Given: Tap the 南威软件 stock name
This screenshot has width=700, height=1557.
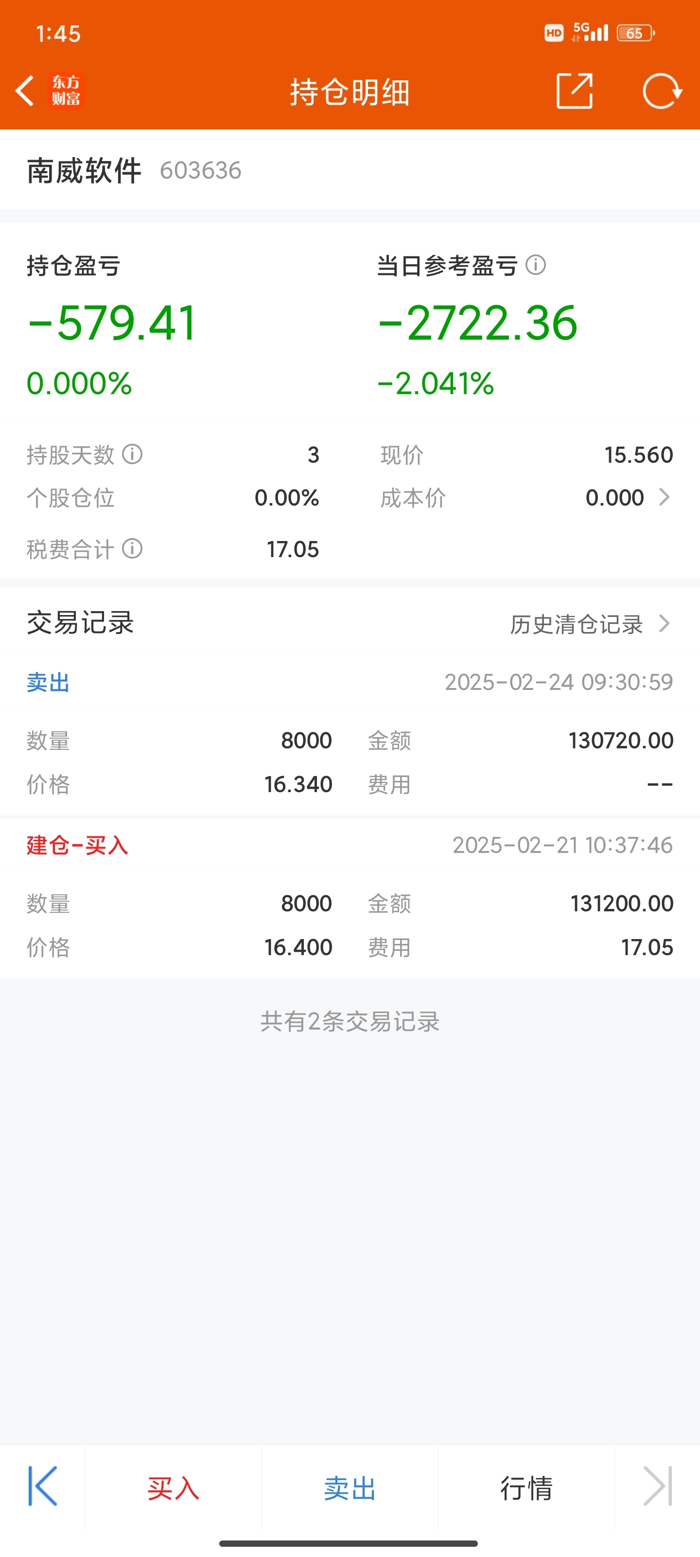Looking at the screenshot, I should tap(84, 170).
